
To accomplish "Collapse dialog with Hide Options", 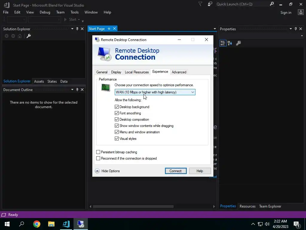I will pyautogui.click(x=107, y=171).
